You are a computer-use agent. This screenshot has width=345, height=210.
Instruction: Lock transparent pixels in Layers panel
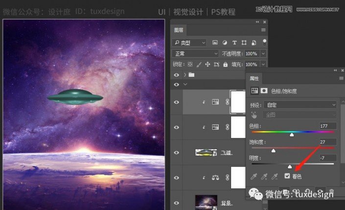click(190, 64)
